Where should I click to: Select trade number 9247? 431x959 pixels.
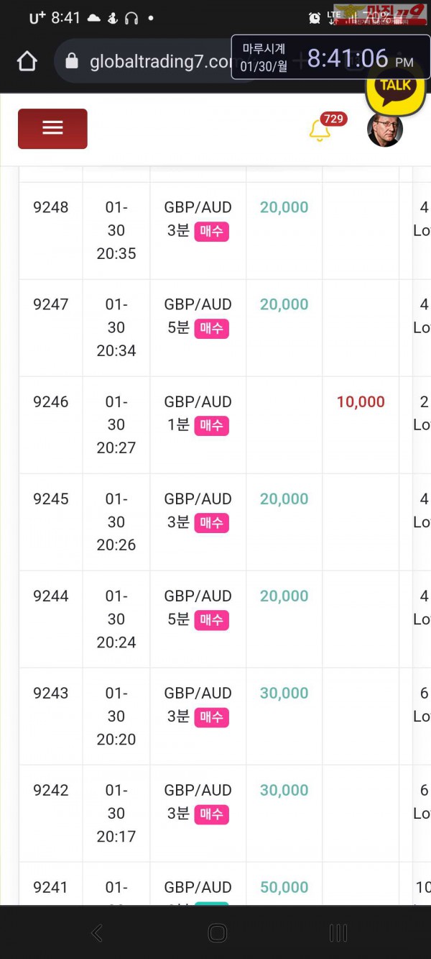51,304
